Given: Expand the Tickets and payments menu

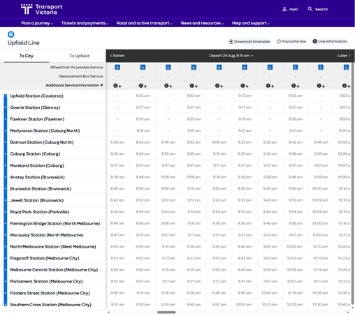Looking at the screenshot, I should coord(85,23).
